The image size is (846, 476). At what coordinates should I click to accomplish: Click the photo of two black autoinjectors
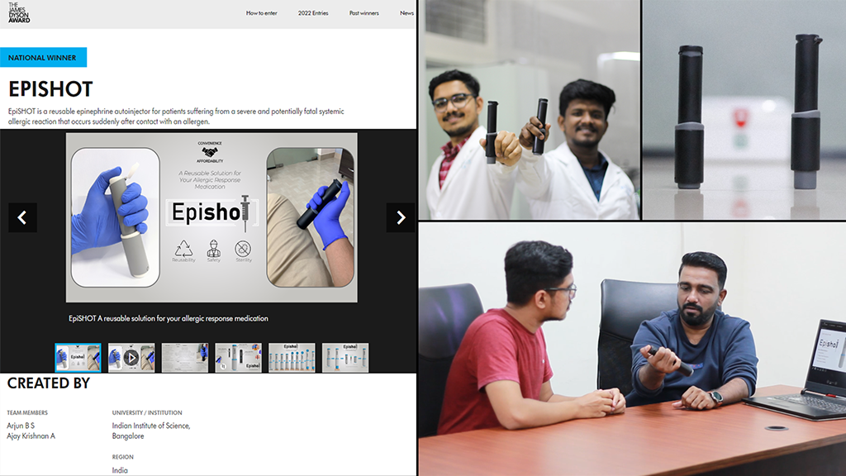744,110
